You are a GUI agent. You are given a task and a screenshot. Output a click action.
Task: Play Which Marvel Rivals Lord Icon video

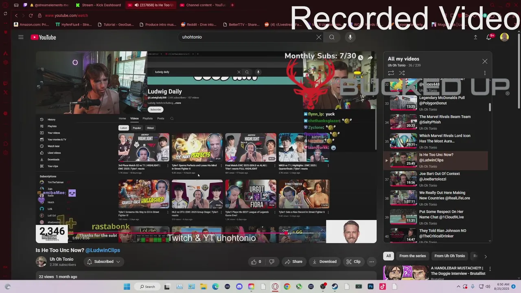coord(436,141)
